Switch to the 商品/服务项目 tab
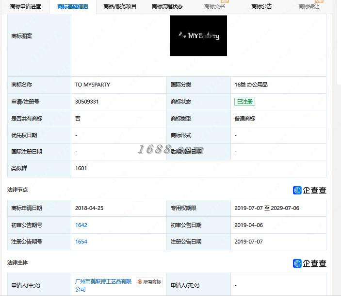The height and width of the screenshot is (296, 341). click(120, 6)
